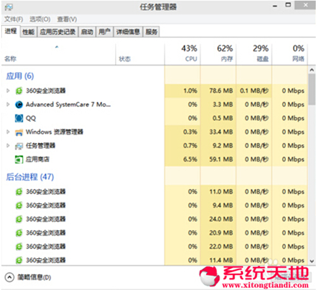Screen dimensions: 317x291
Task: Click the 1.0% CPU value
Action: coord(190,91)
